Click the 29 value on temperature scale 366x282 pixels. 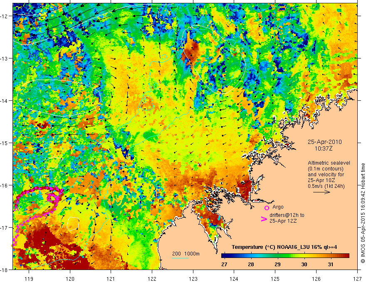[277, 264]
